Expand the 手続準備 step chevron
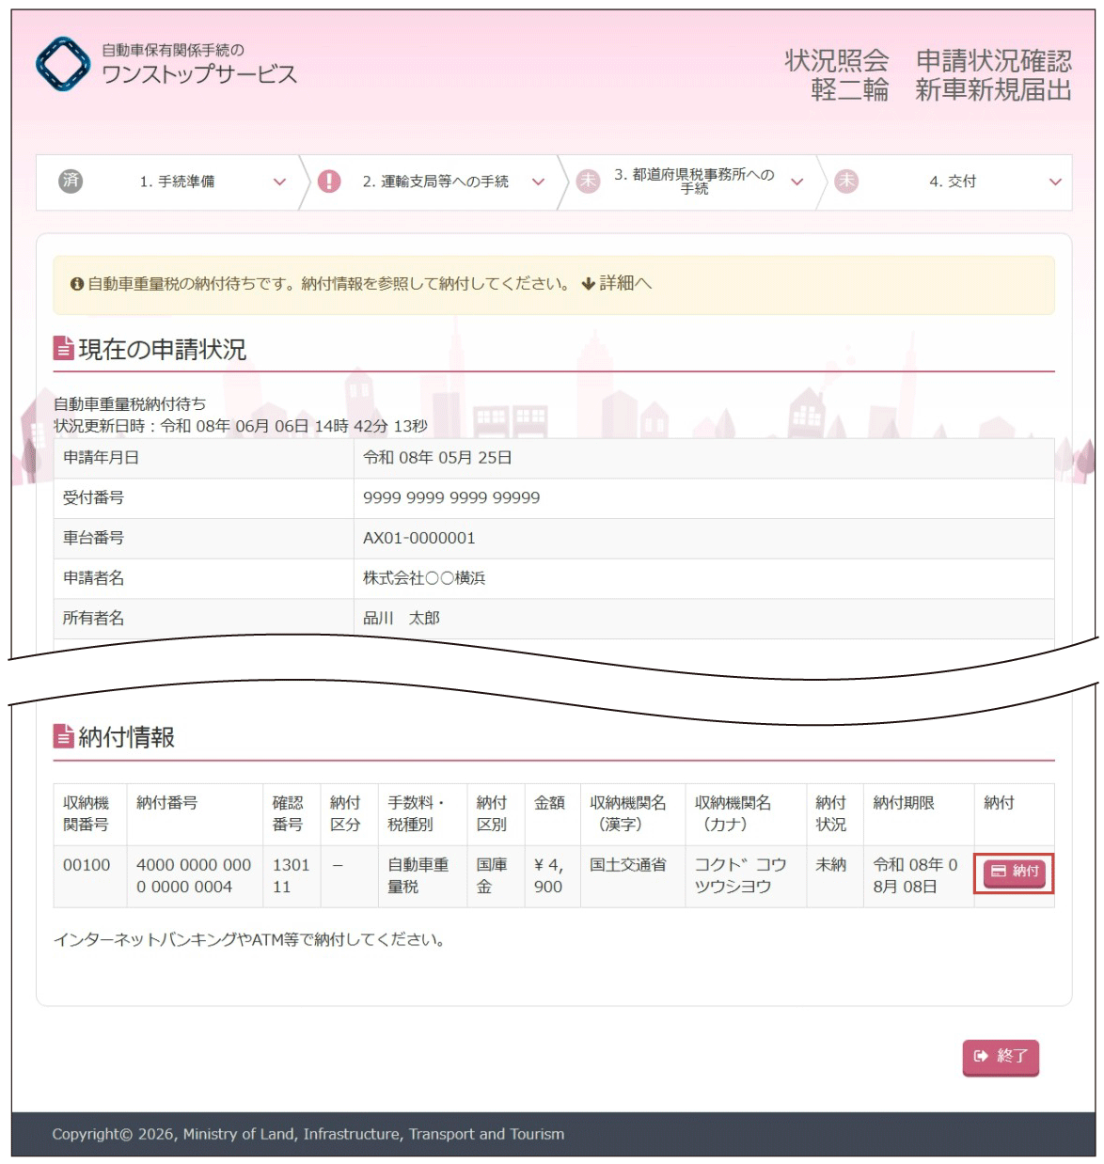The width and height of the screenshot is (1104, 1164). [279, 181]
